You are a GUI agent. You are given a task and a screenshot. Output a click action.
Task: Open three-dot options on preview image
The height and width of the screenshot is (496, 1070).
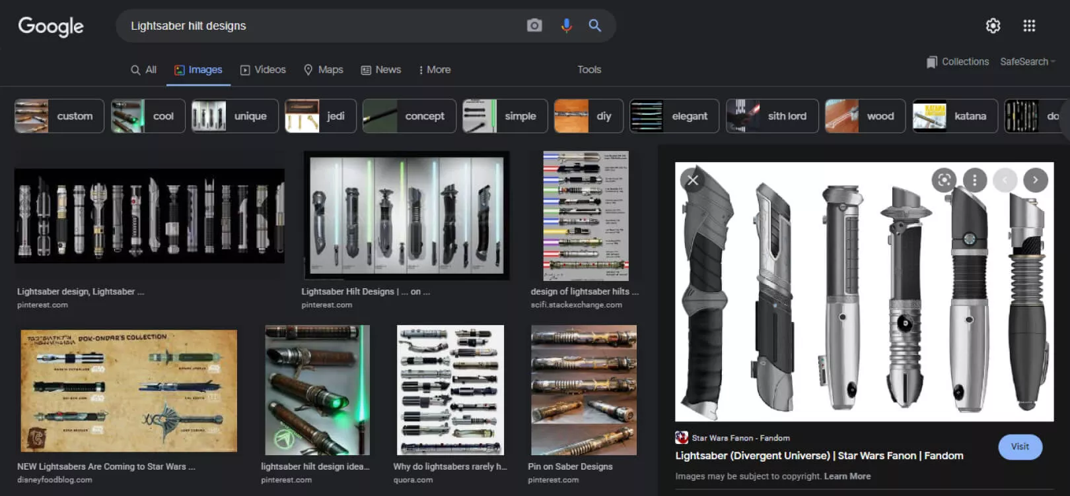point(974,180)
